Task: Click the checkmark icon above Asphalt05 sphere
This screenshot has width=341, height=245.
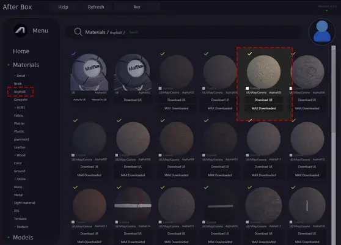Action: [x=250, y=53]
